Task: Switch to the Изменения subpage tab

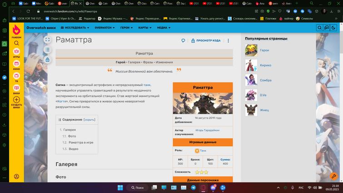Action: 164,62
